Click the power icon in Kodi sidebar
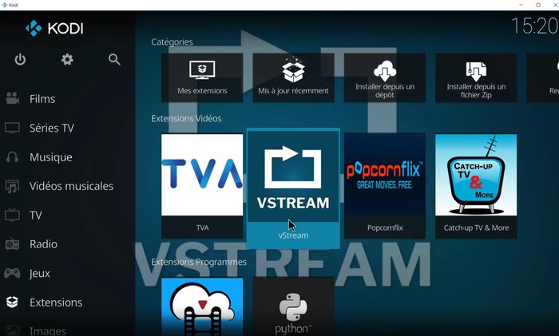Screen dimensions: 559x336 point(20,60)
